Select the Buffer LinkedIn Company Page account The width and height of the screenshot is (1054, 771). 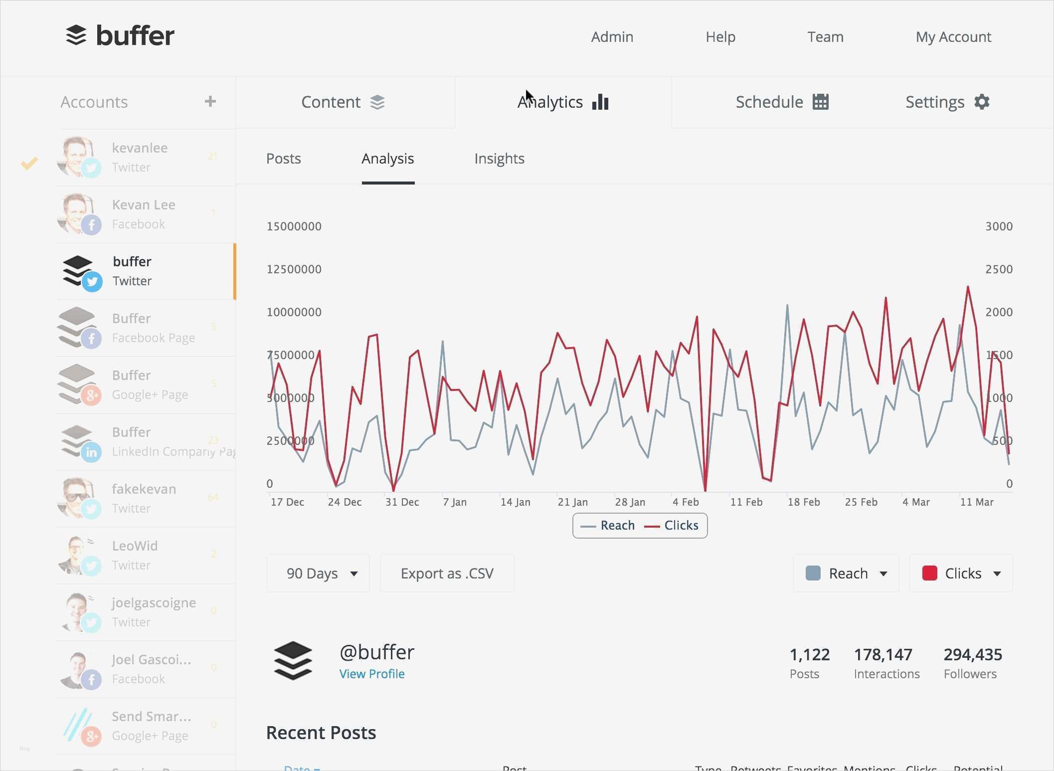146,442
